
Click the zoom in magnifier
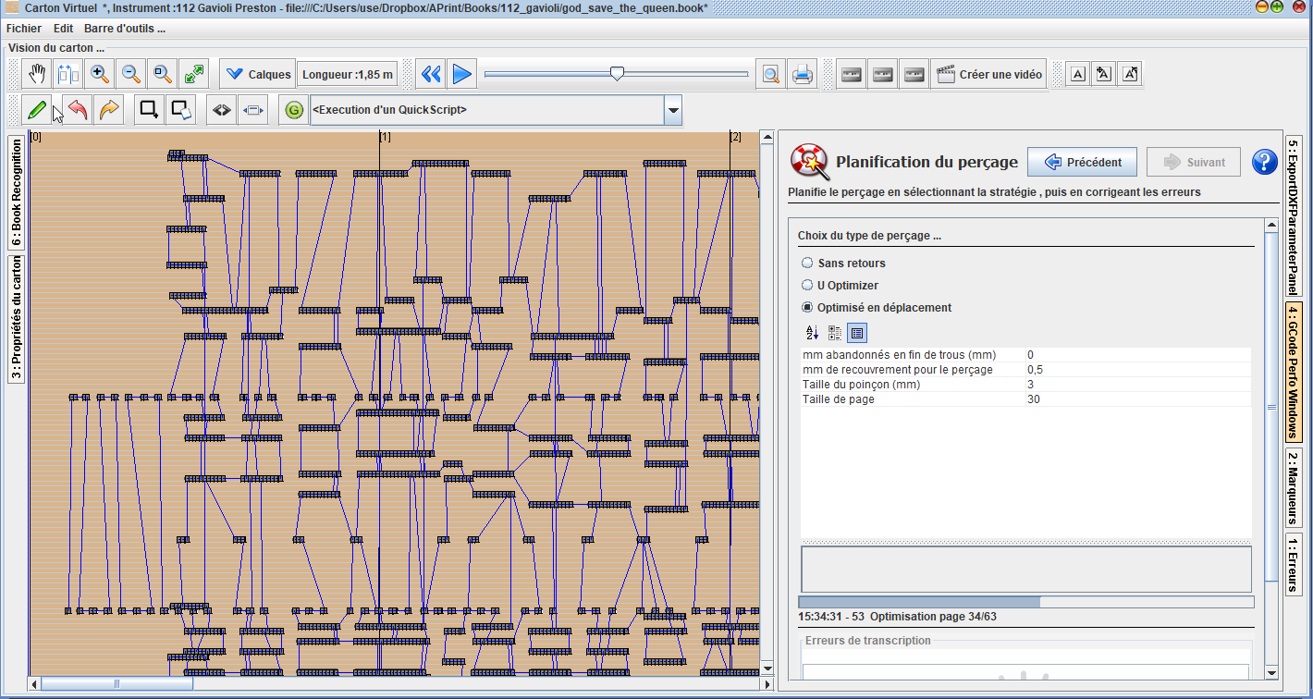[100, 74]
